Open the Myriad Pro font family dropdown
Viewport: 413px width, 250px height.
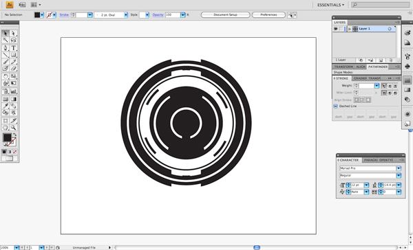399,168
